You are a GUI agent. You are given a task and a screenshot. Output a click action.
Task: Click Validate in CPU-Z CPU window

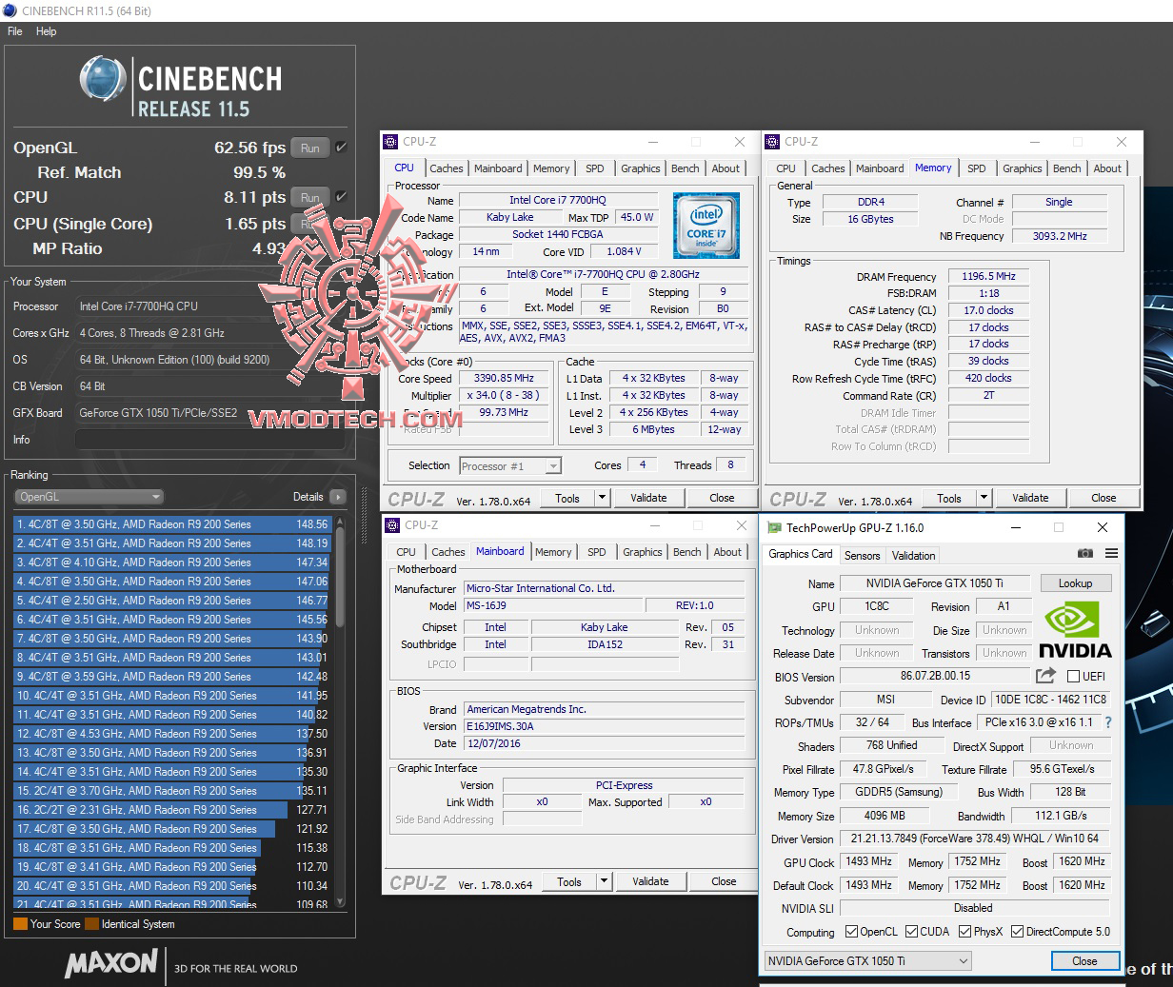click(x=648, y=498)
